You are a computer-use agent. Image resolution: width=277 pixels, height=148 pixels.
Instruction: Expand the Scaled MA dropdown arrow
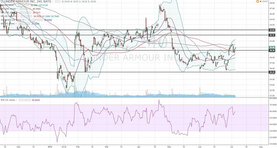tap(26, 20)
